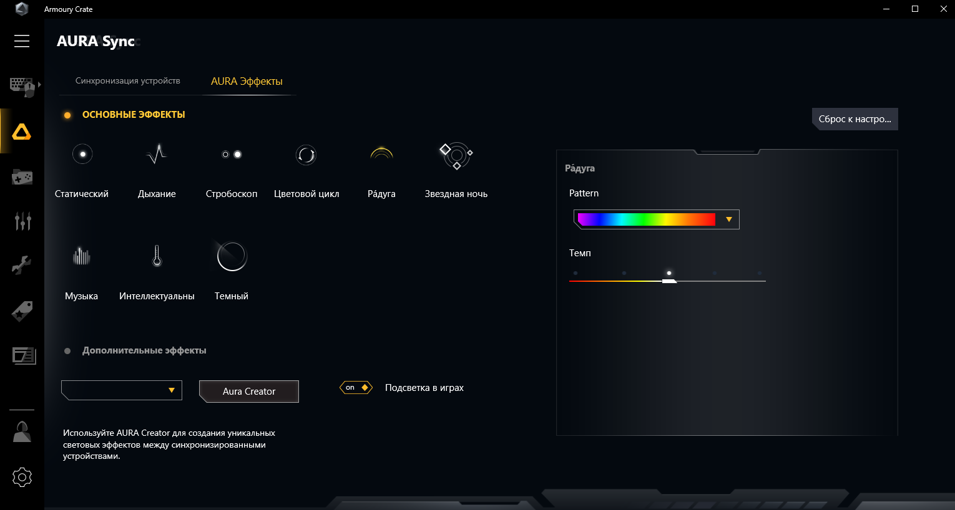Open the User Center profile icon

(x=22, y=431)
